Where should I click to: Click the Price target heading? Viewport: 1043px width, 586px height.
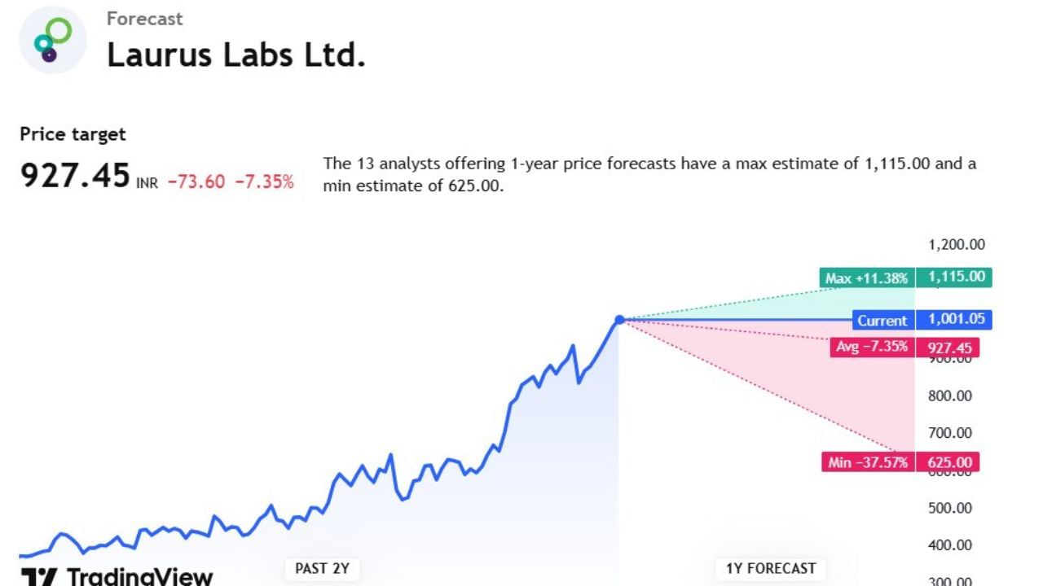pos(73,134)
